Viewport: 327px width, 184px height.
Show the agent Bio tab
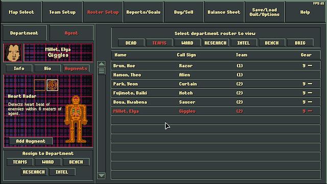click(48, 68)
